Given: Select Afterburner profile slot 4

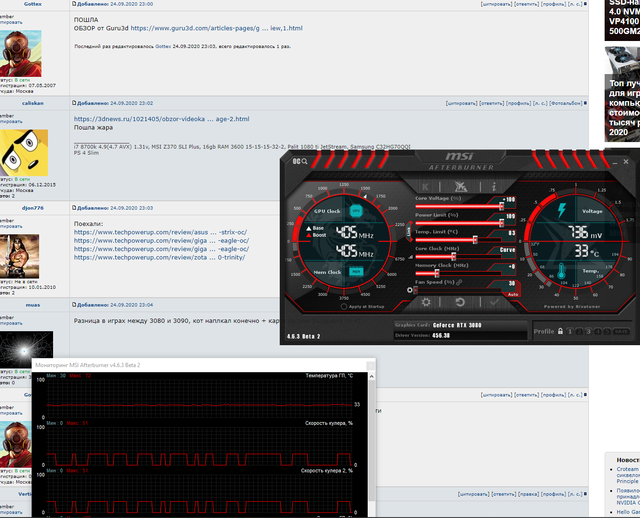Looking at the screenshot, I should [x=598, y=331].
